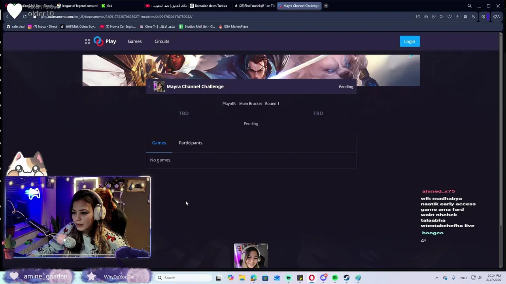Open the TikTok Coins bookmark
Viewport: 506px width, 284px height.
click(x=78, y=26)
